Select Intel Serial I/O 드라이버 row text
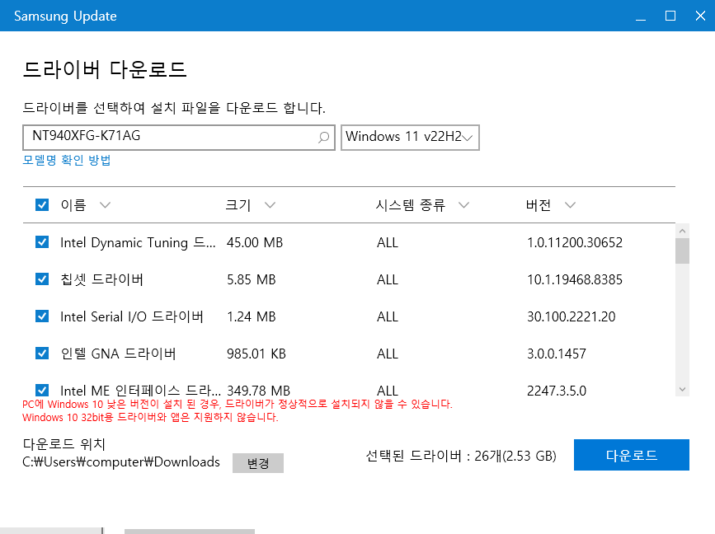The image size is (715, 534). click(132, 316)
